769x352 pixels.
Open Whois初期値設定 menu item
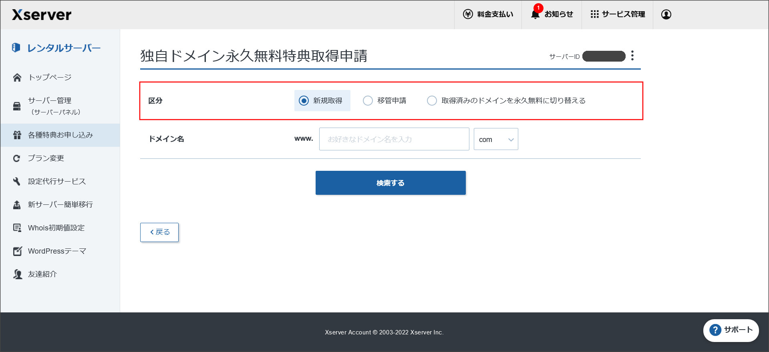(60, 228)
